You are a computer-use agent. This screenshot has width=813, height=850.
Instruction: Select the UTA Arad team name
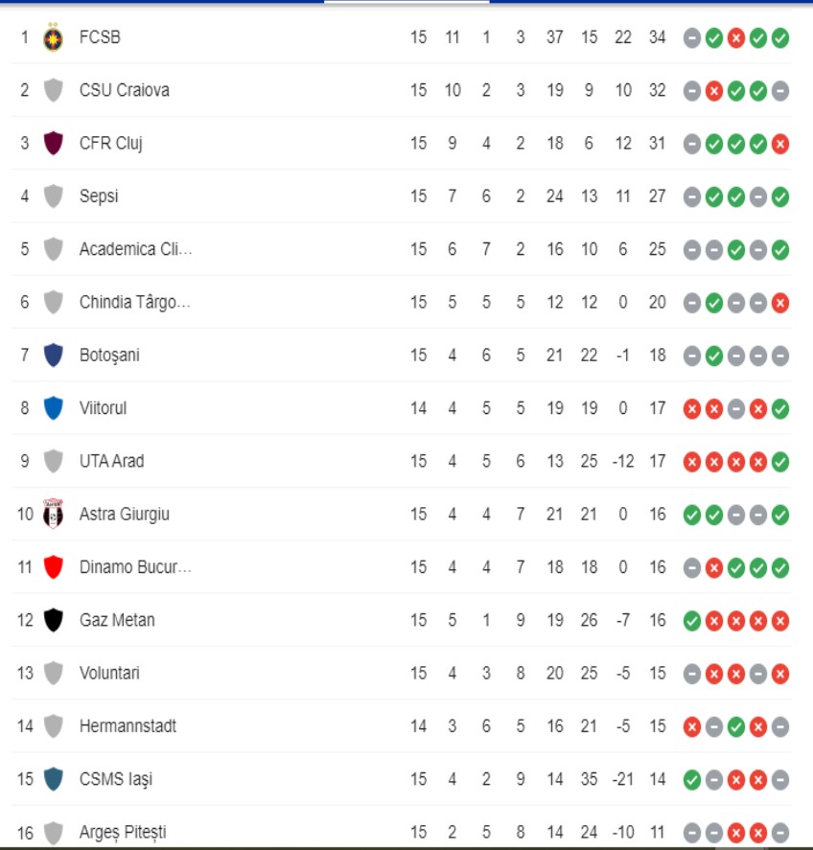(111, 461)
